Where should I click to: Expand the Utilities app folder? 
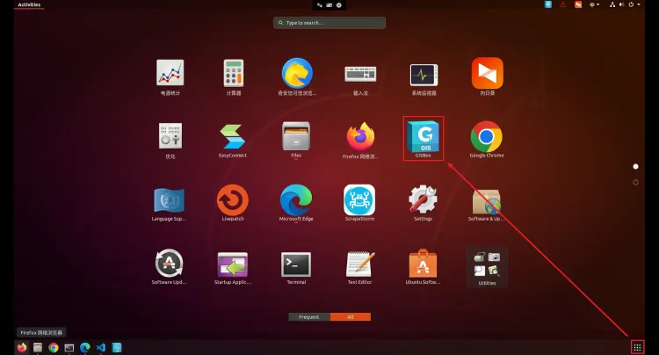click(486, 263)
